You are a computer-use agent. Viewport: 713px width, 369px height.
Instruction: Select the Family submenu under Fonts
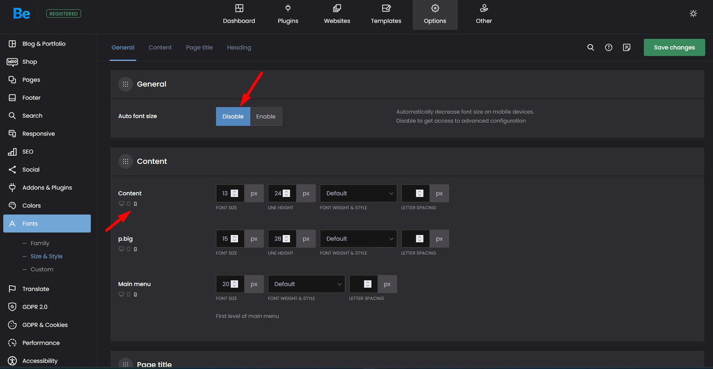[x=40, y=243]
